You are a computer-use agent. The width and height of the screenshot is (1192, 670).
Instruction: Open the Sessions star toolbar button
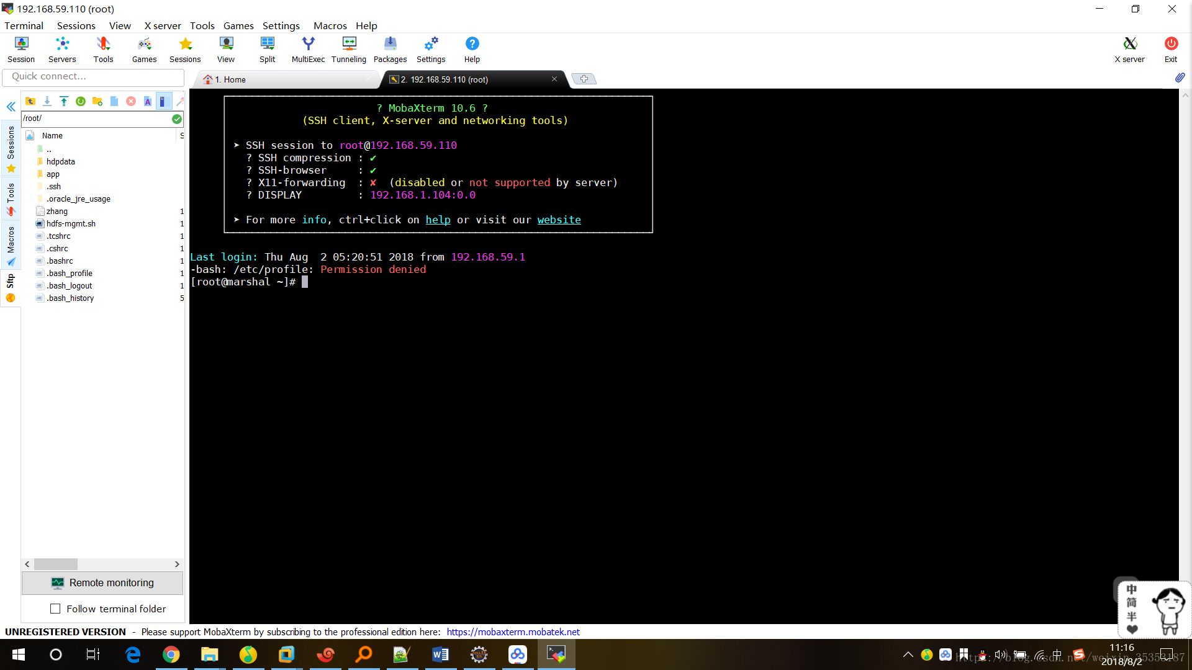coord(185,50)
